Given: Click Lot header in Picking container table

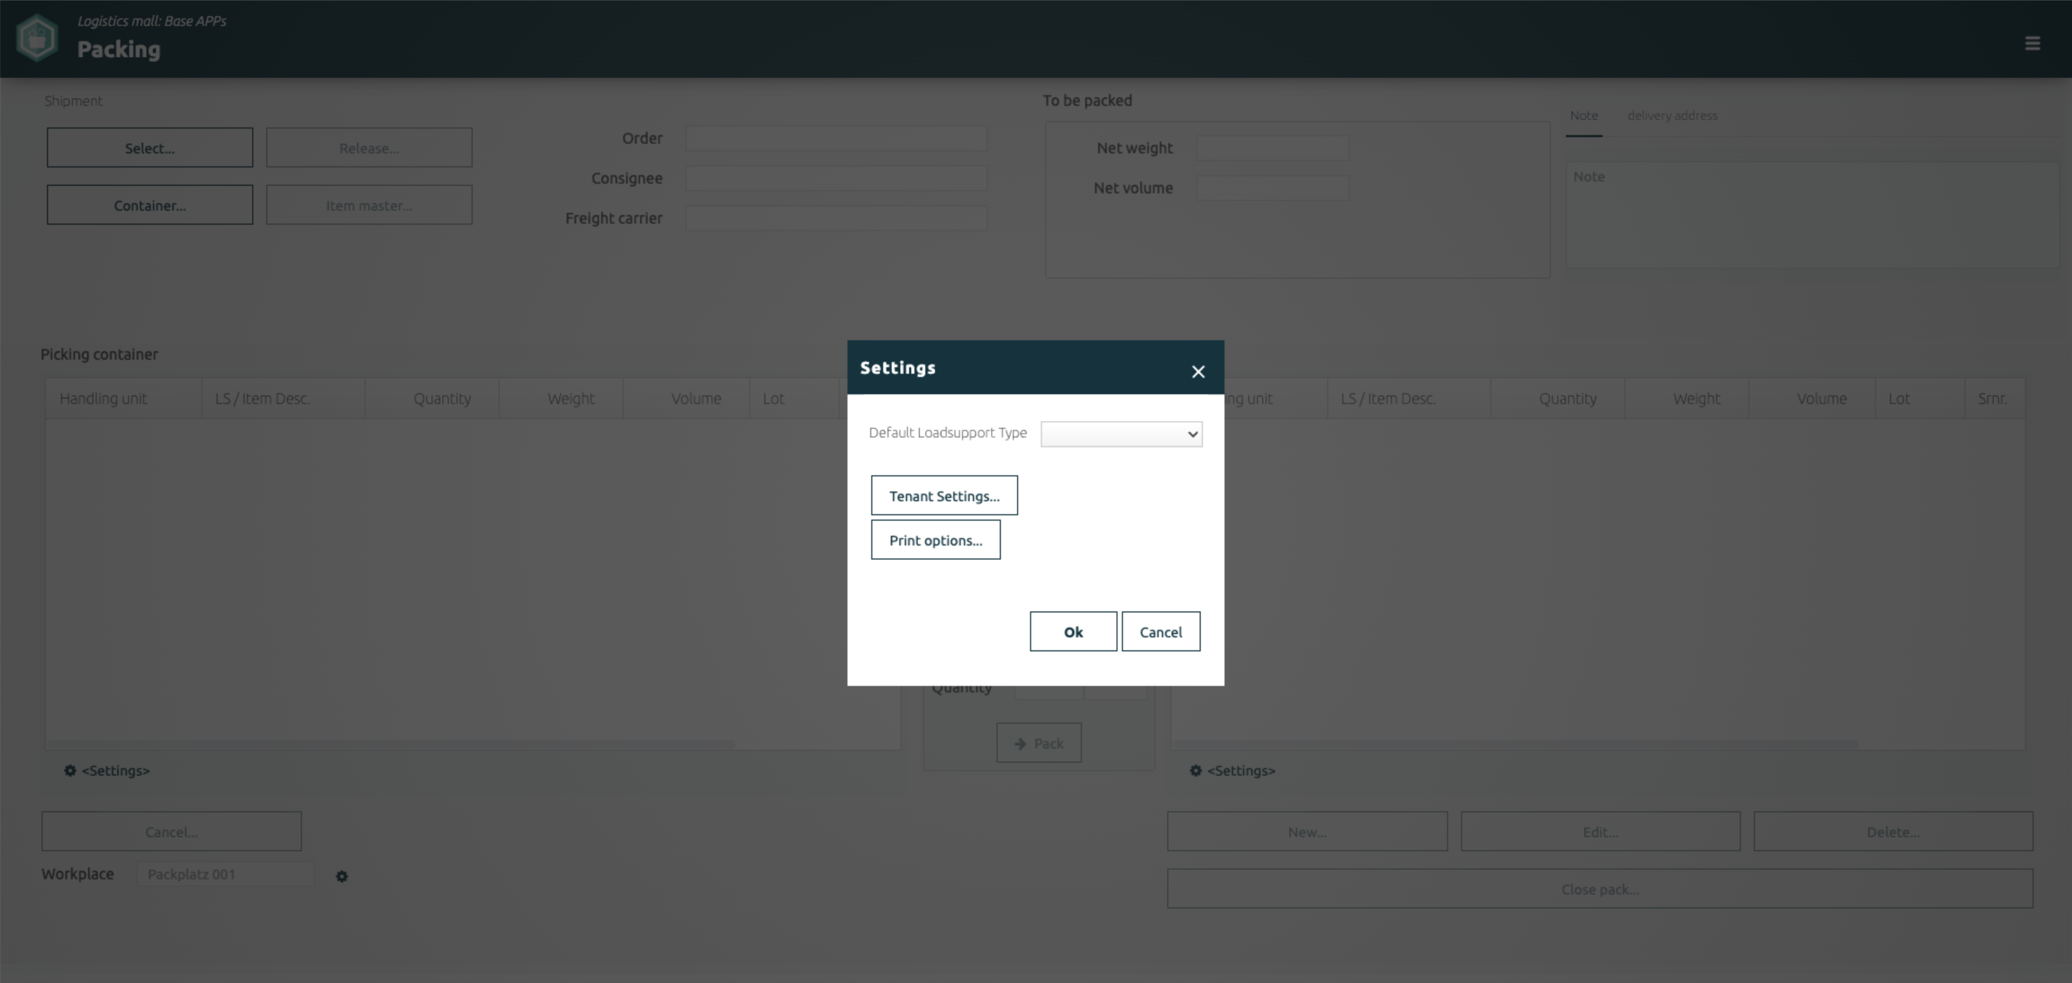Looking at the screenshot, I should pos(795,398).
